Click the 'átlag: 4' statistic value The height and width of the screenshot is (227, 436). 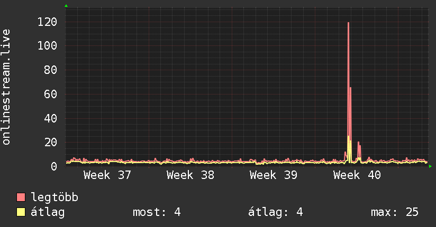pos(275,212)
